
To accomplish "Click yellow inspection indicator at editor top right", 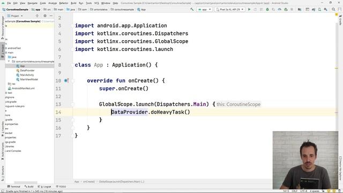I will tap(337, 14).
